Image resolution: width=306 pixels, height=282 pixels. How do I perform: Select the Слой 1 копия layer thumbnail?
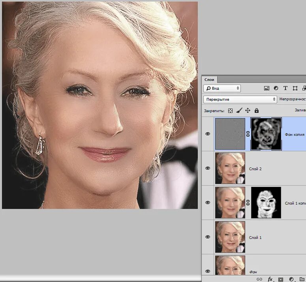(230, 203)
